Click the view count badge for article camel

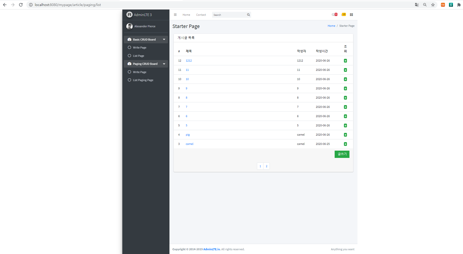coord(345,144)
